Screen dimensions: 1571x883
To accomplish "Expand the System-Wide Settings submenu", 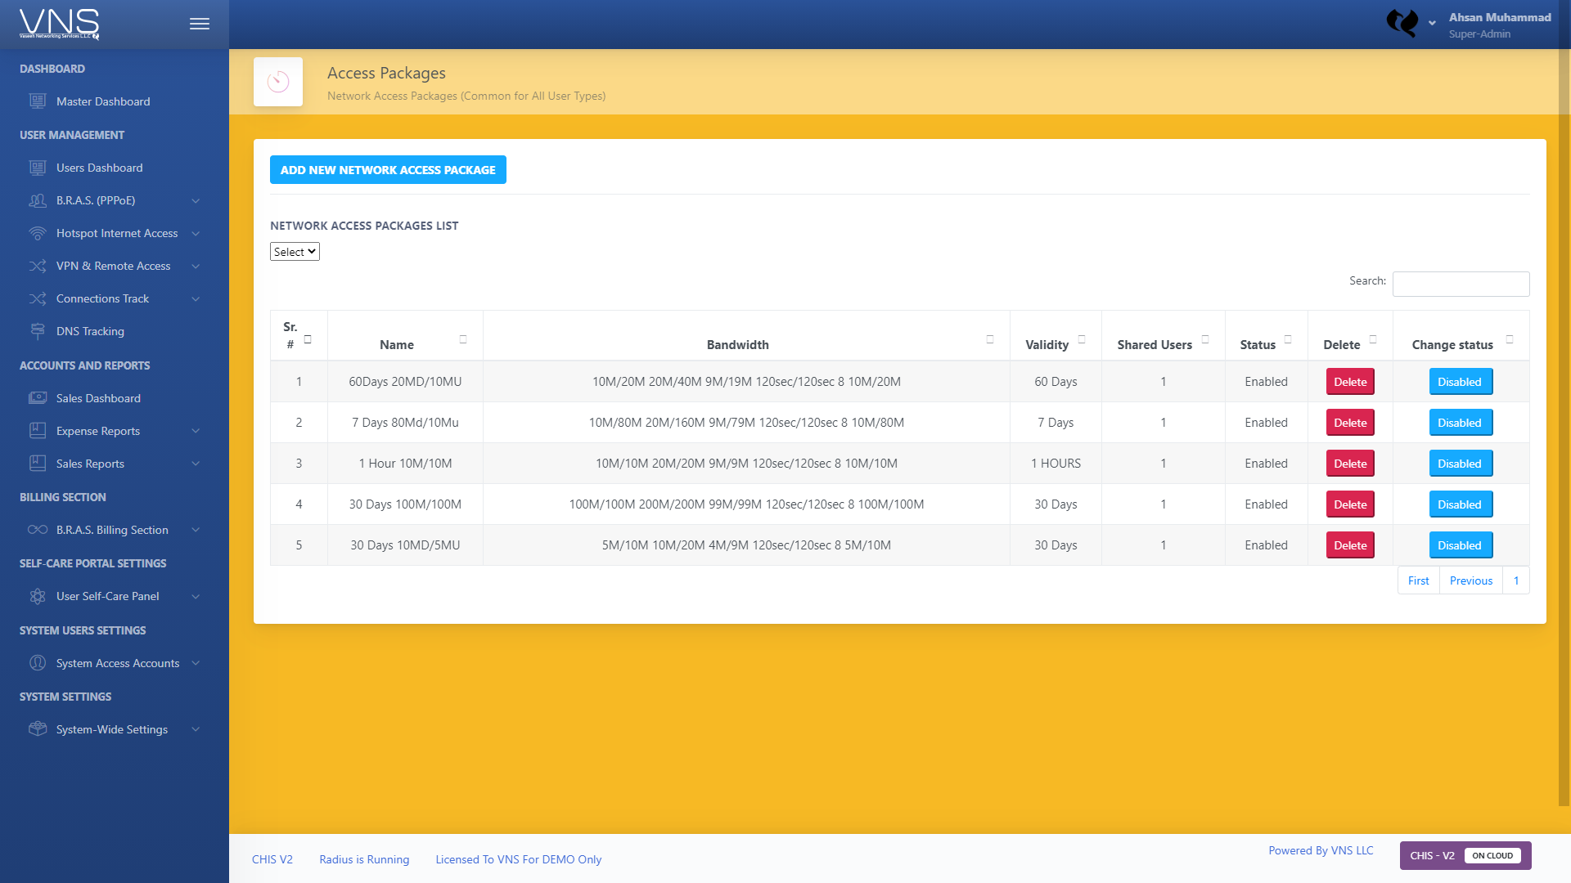I will (x=196, y=729).
